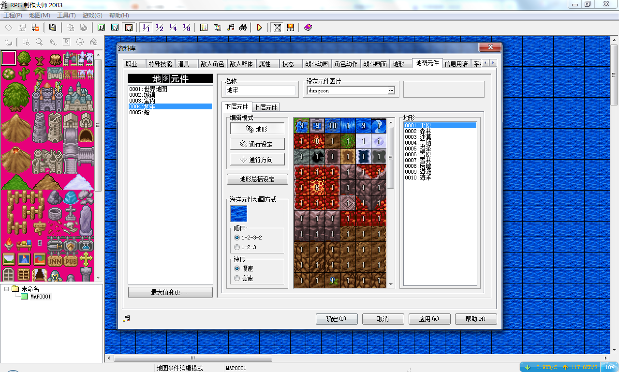Viewport: 619px width, 372px height.
Task: Click the 地形总括设定 button
Action: click(x=257, y=179)
